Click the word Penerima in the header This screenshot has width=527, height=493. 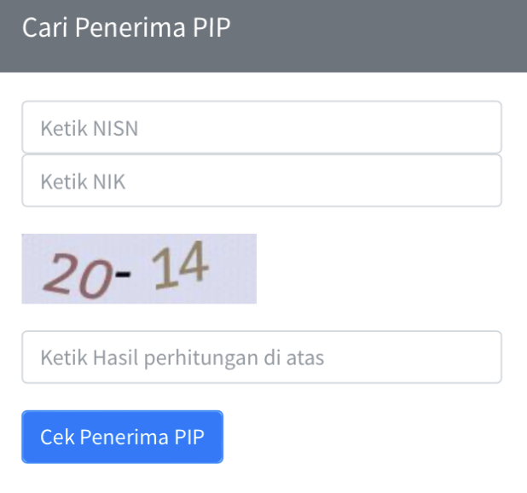point(130,27)
